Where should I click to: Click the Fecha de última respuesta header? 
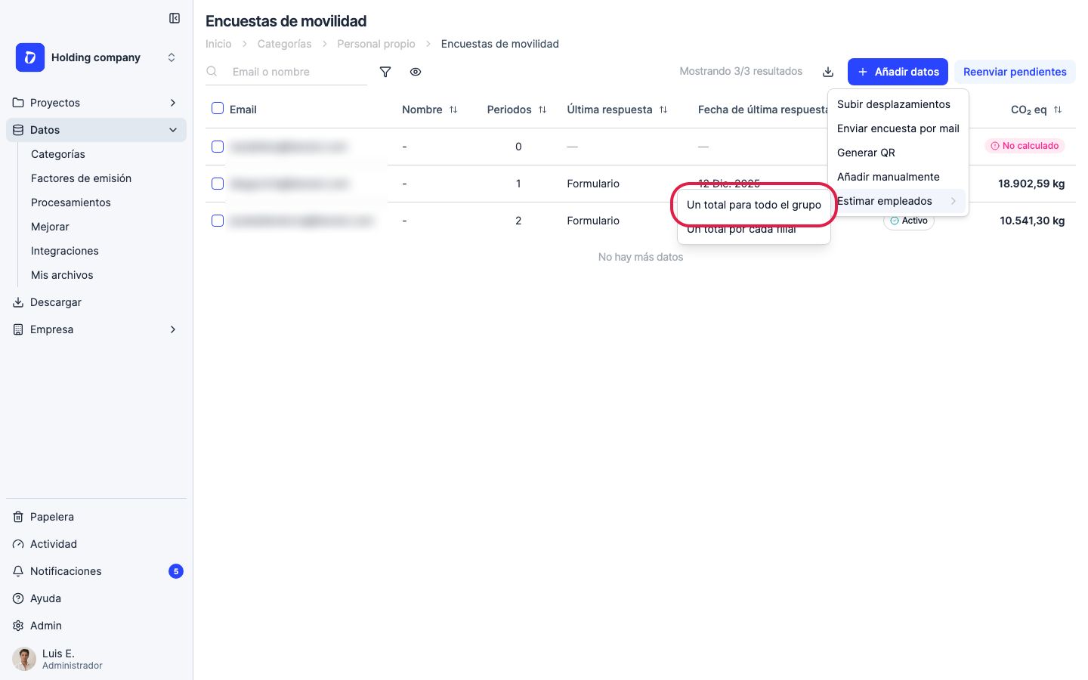click(x=763, y=110)
